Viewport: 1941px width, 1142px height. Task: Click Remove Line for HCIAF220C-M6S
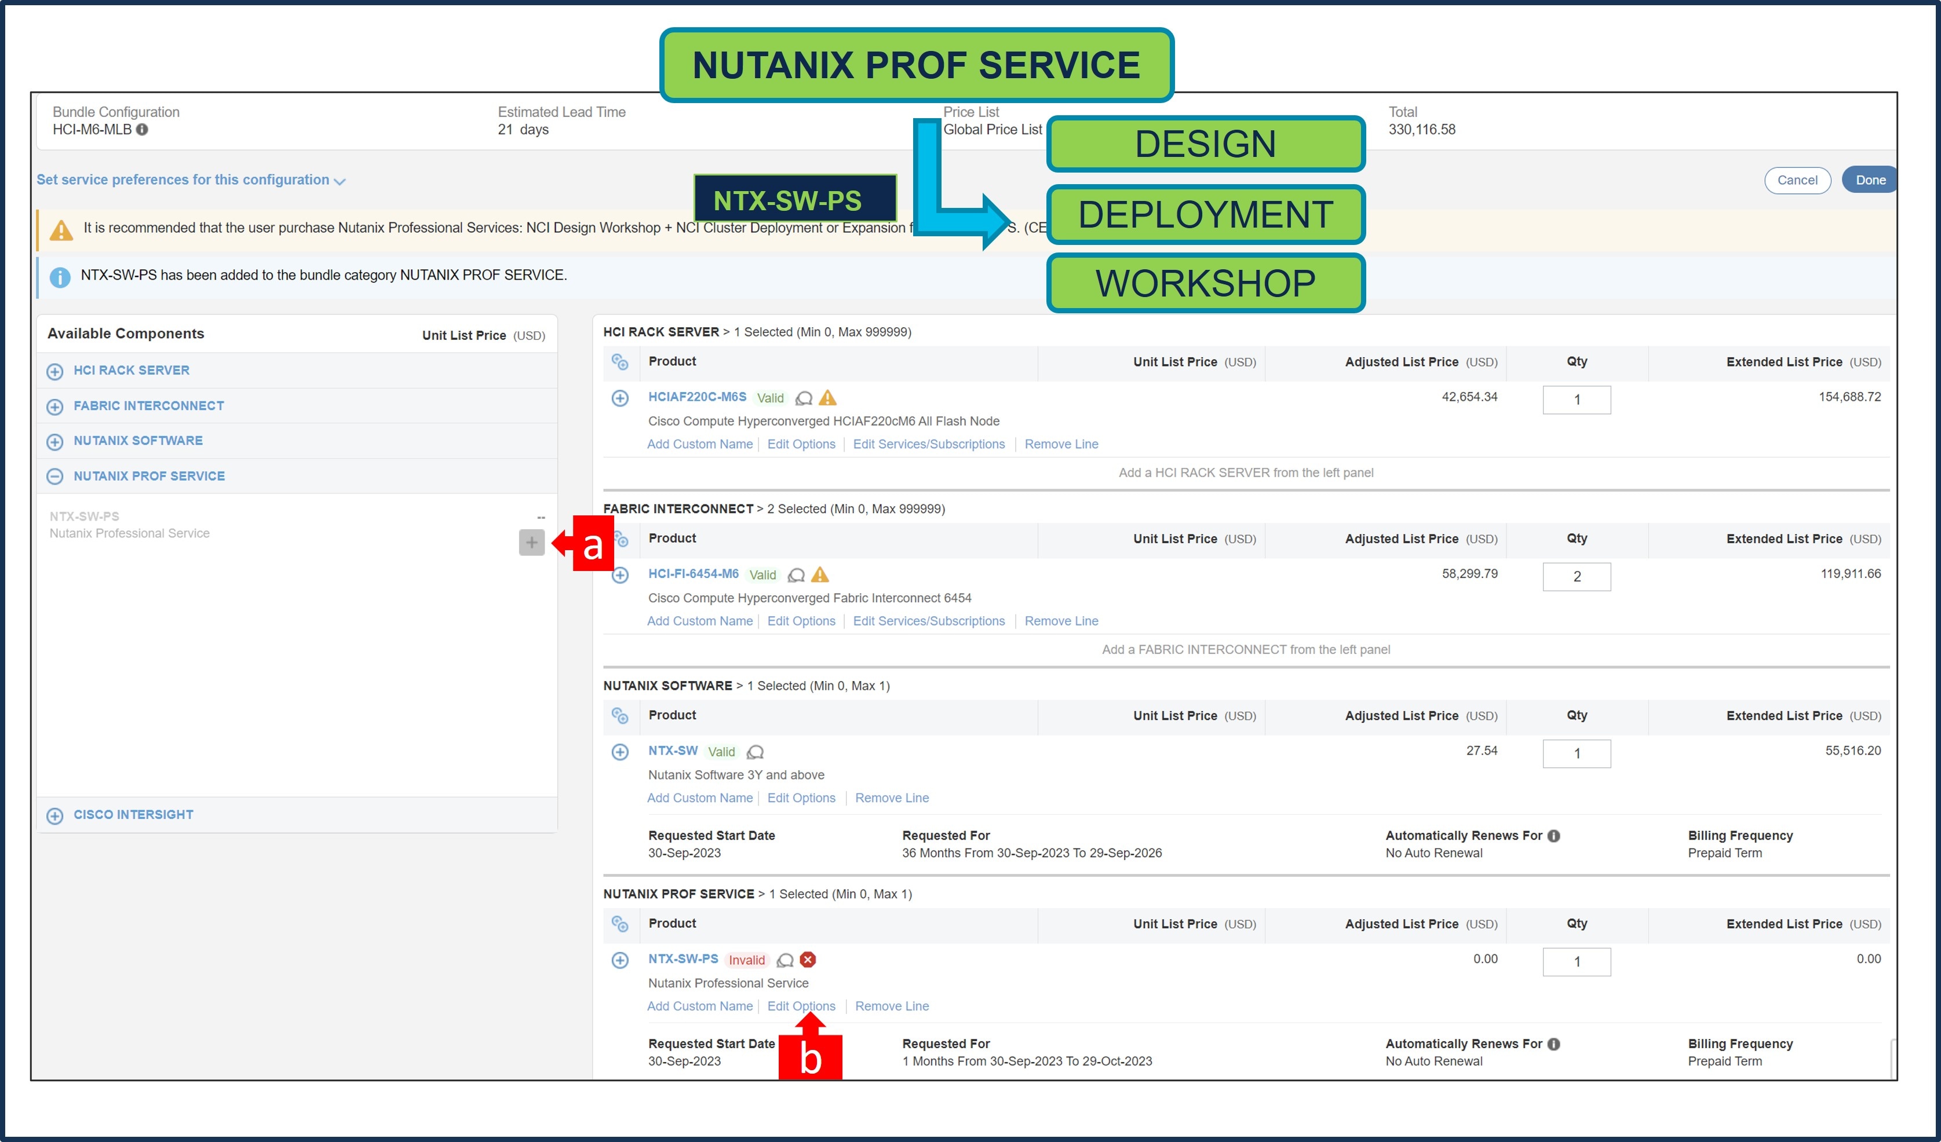pos(1061,444)
